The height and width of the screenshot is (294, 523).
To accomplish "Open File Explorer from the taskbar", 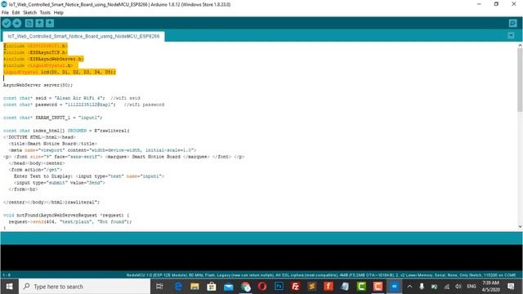I will point(194,287).
